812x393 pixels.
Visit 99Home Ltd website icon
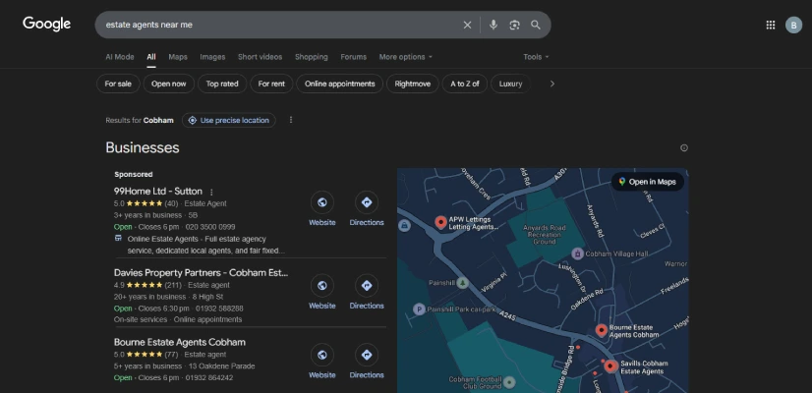322,202
